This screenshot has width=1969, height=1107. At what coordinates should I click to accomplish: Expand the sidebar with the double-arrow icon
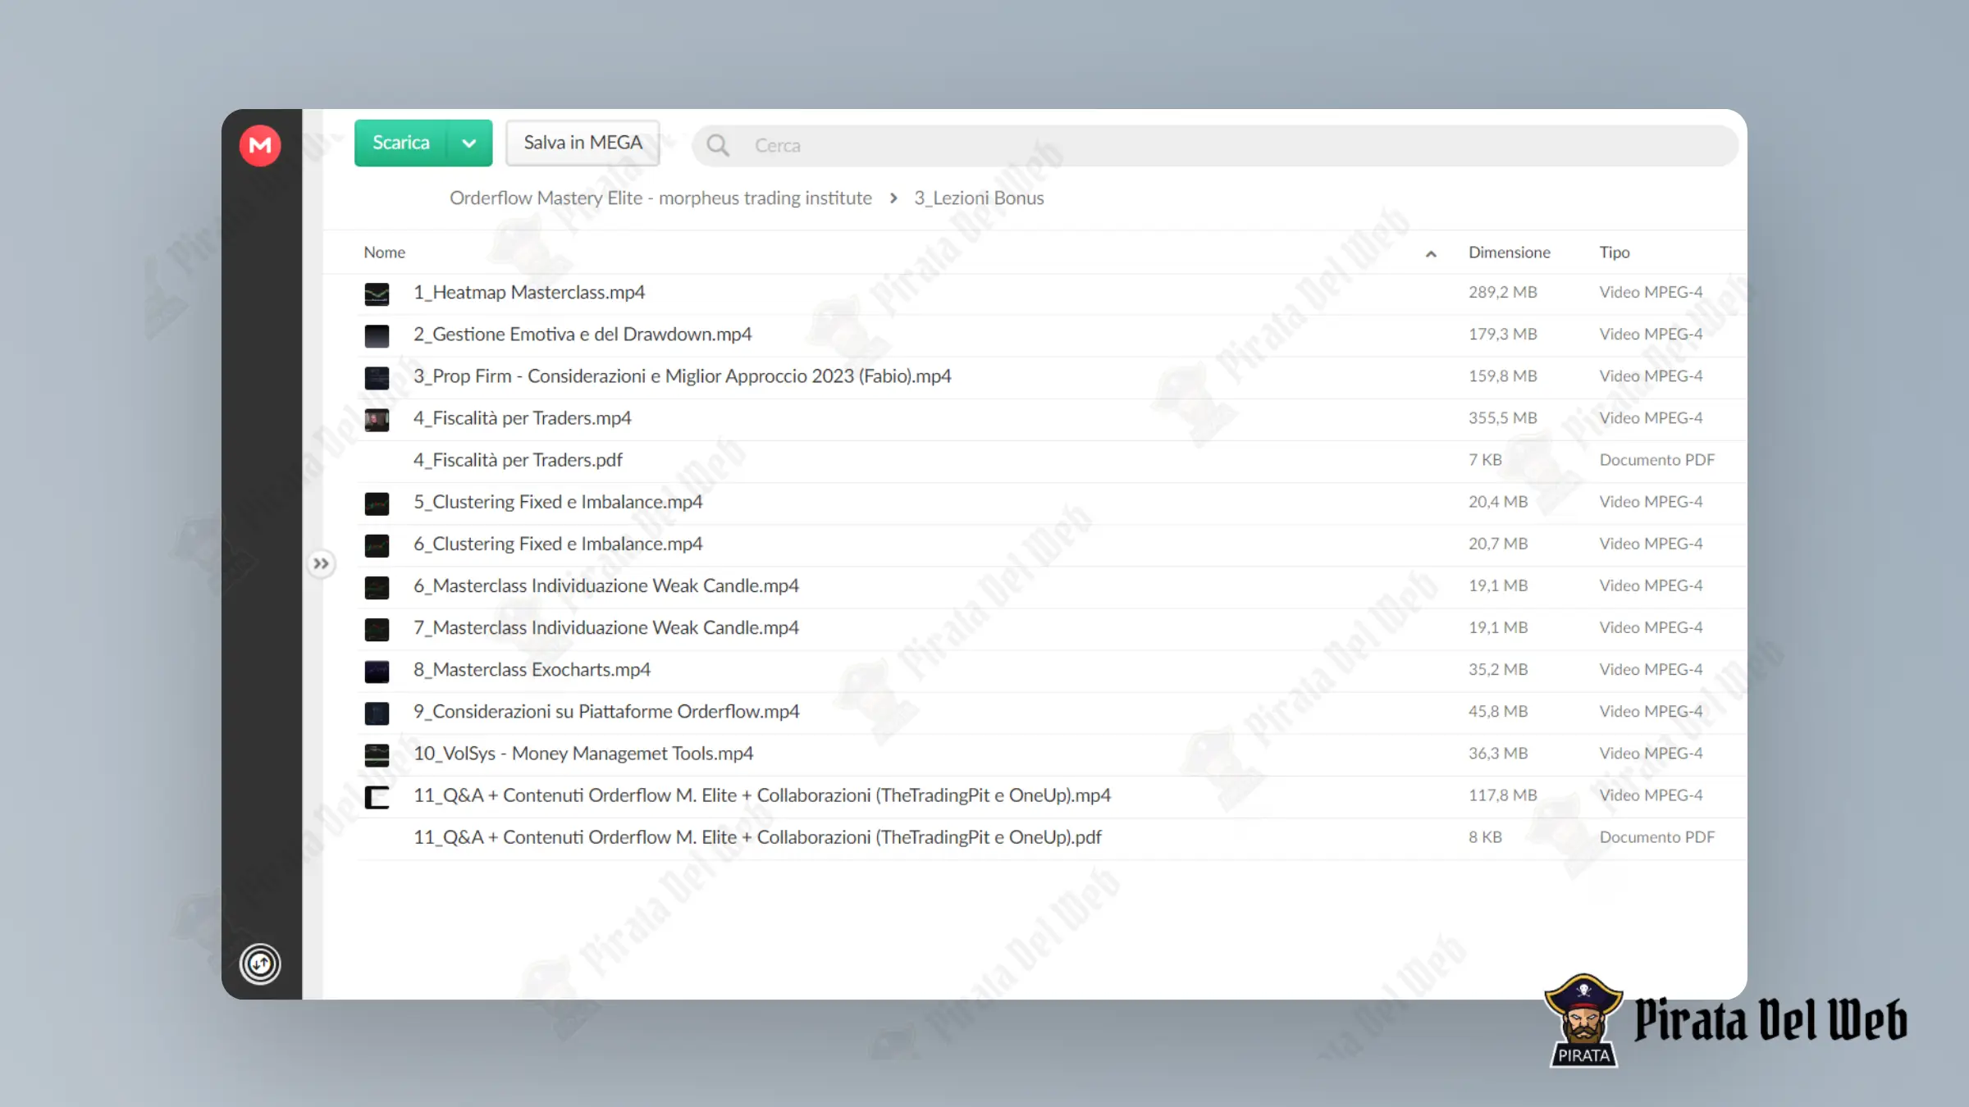click(321, 563)
